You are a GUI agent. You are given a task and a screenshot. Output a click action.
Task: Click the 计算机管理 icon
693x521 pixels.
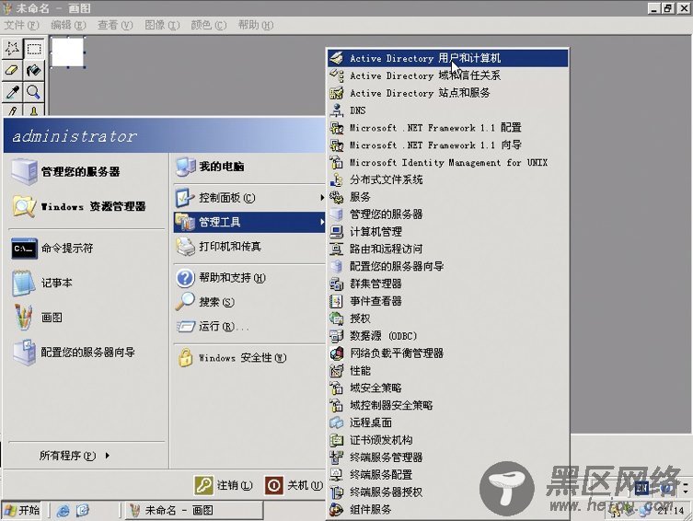coord(336,232)
